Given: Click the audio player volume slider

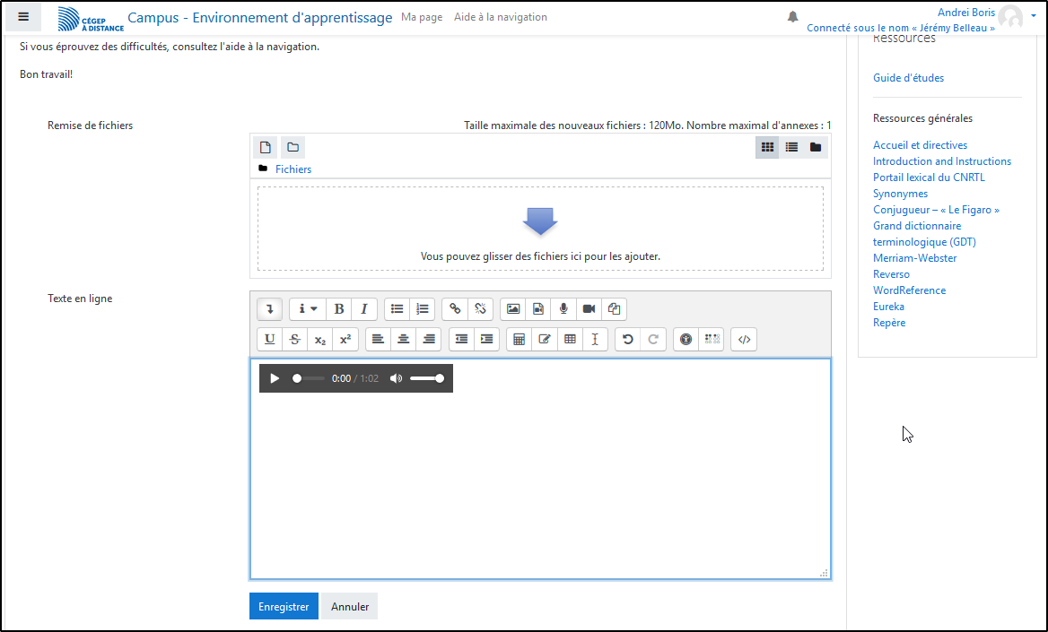Looking at the screenshot, I should [425, 378].
